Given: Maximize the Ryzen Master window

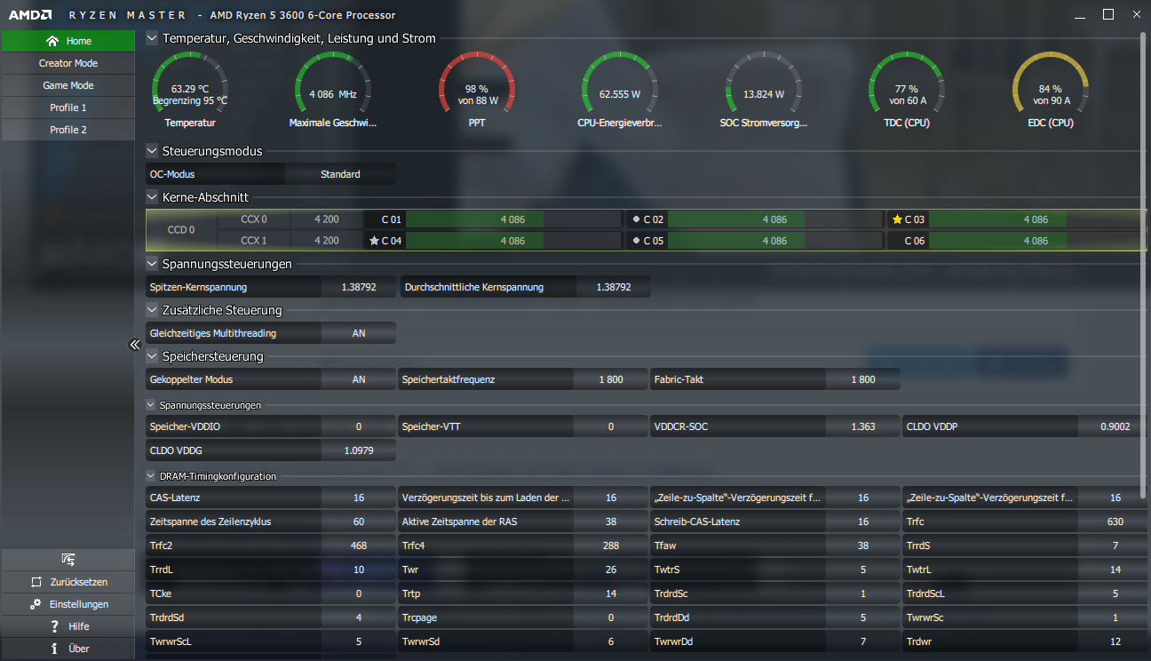Looking at the screenshot, I should click(x=1108, y=15).
